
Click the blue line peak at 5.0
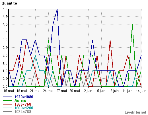tap(57, 9)
